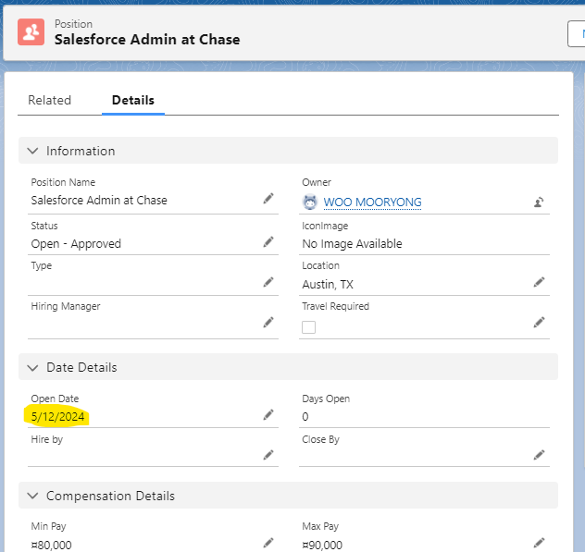Click Travel Required edit pencil
This screenshot has width=585, height=552.
539,322
